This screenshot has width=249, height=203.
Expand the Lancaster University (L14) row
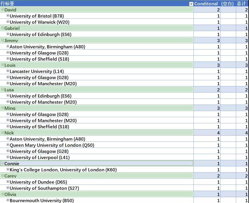coord(8,71)
